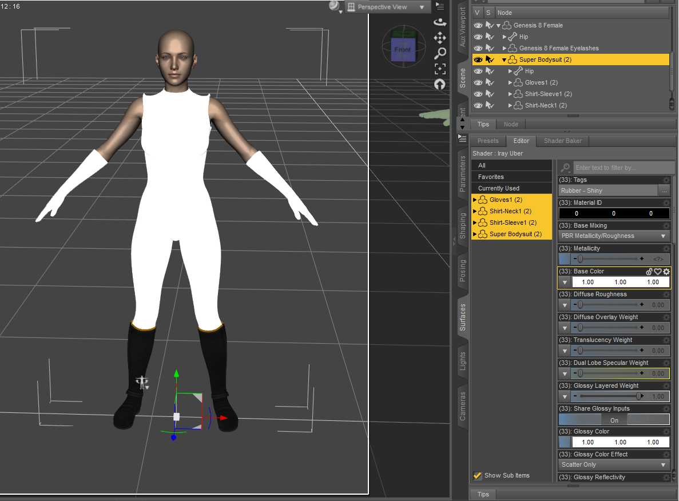
Task: Click scene pane toggle arrows icon
Action: (x=462, y=124)
